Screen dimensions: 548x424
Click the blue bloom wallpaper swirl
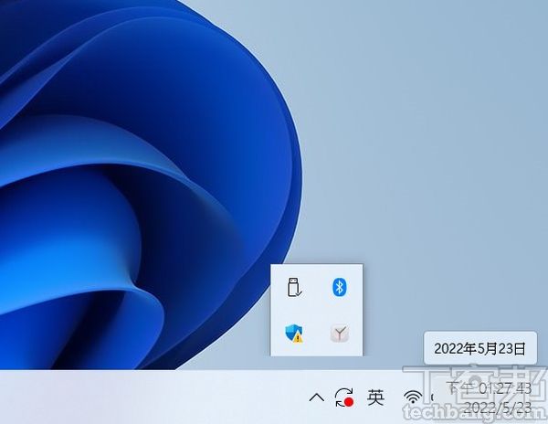coord(137,183)
